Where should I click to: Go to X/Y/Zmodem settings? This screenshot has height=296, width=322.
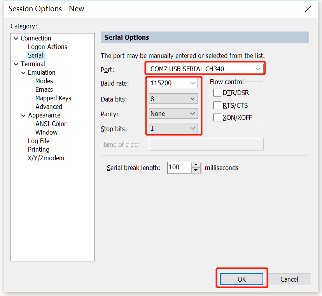pos(46,158)
